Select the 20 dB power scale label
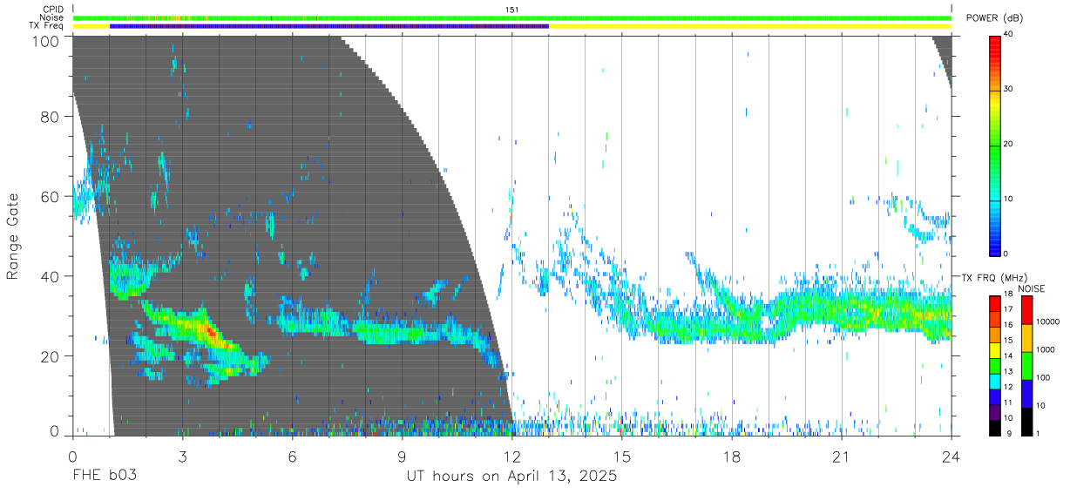The width and height of the screenshot is (1070, 494). tap(1009, 144)
